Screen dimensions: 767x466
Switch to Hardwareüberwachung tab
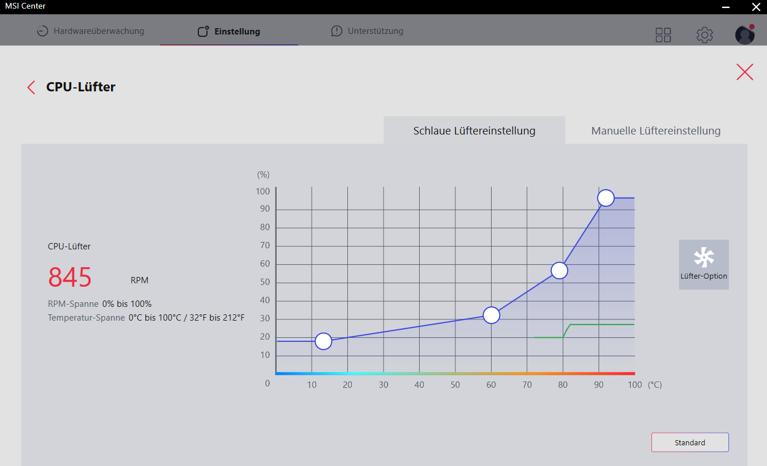tap(98, 31)
